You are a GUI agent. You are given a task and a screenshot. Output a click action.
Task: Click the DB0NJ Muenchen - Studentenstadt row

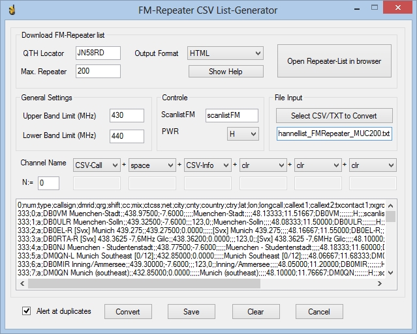click(x=201, y=247)
